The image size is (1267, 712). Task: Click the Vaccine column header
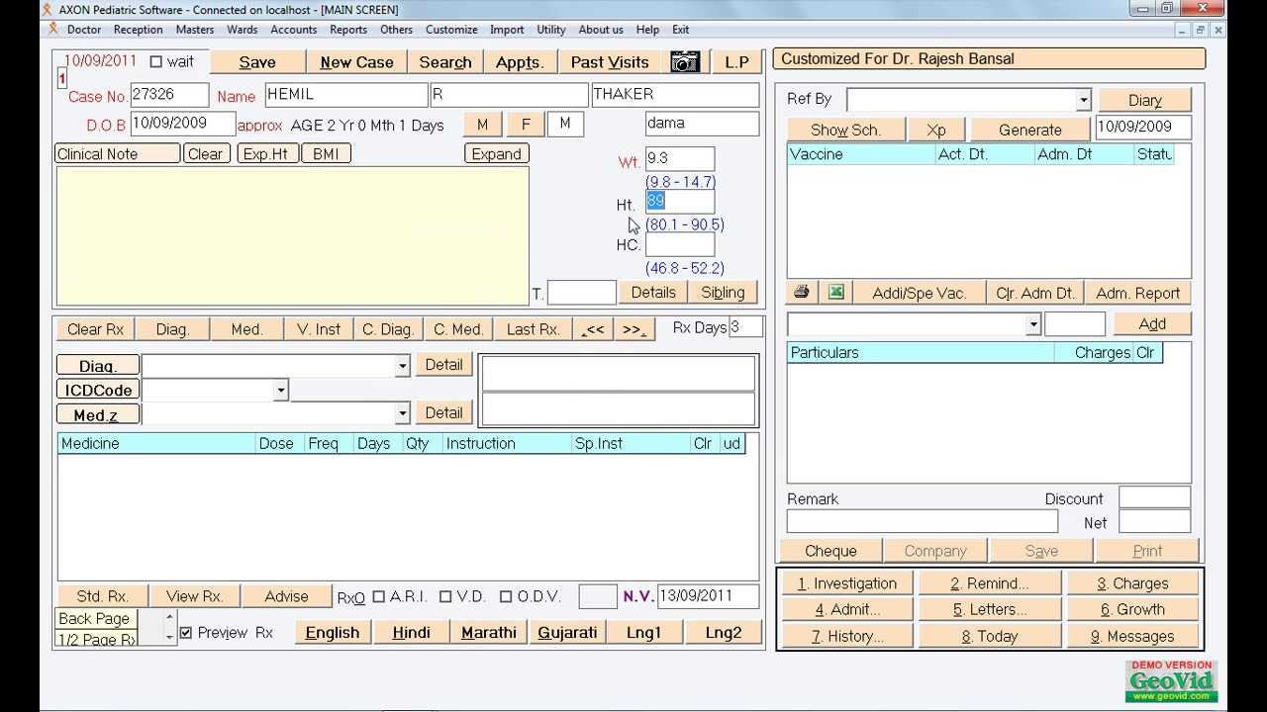(x=861, y=154)
